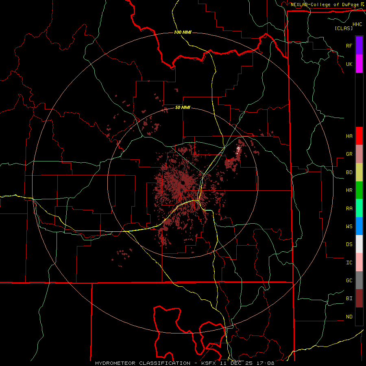Click the HA red color swatch

click(x=359, y=136)
